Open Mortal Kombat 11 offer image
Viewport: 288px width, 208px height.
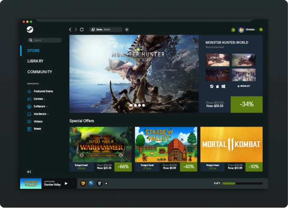click(x=232, y=144)
